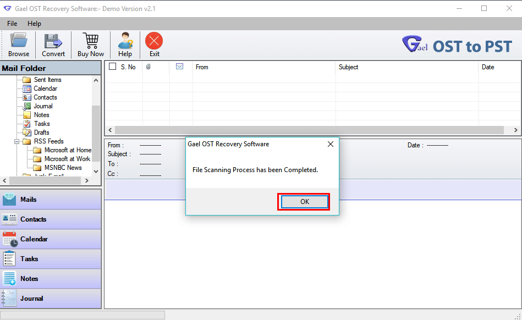The width and height of the screenshot is (522, 320).
Task: Maximize the Gael OST Recovery window
Action: (484, 9)
